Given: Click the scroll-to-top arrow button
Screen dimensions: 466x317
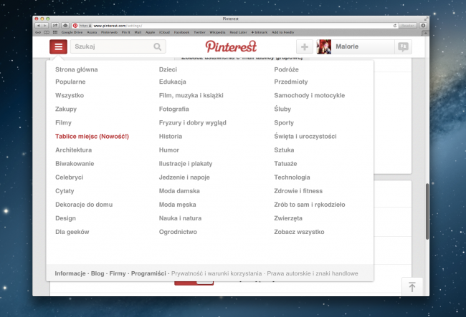Looking at the screenshot, I should [x=412, y=287].
